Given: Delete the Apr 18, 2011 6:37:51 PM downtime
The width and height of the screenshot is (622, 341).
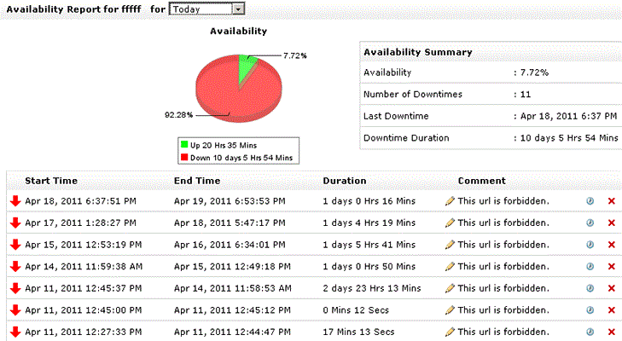Looking at the screenshot, I should [x=611, y=201].
